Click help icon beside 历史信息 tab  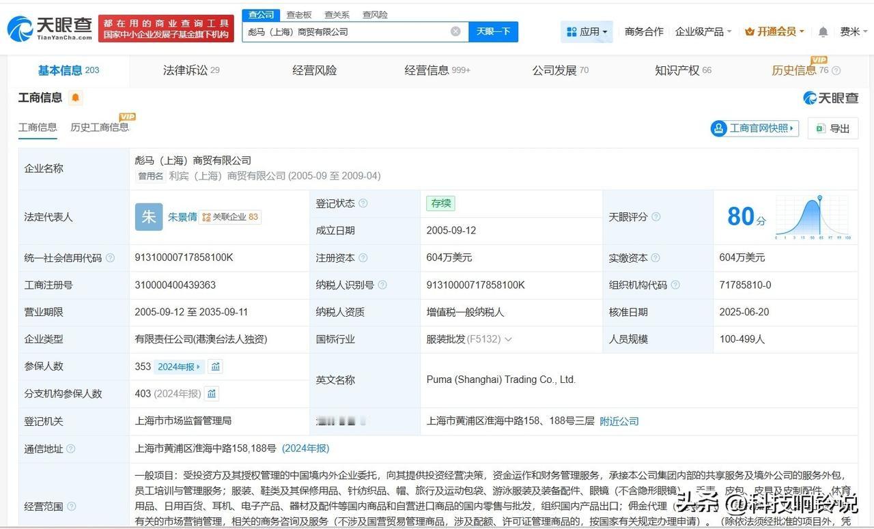(836, 70)
